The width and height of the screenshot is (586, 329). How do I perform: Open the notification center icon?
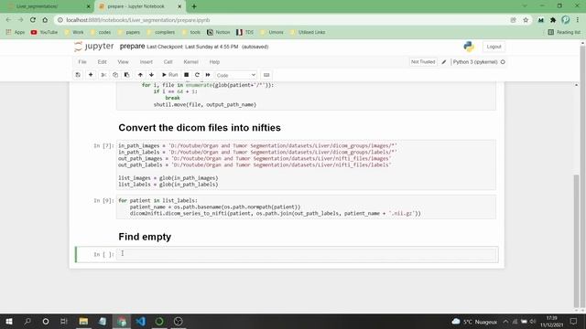point(573,321)
